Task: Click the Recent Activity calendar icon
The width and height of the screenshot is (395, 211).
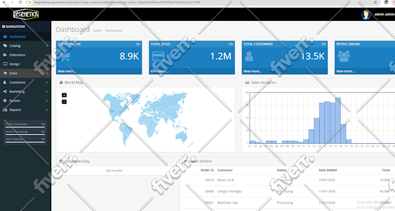Action: tap(61, 161)
